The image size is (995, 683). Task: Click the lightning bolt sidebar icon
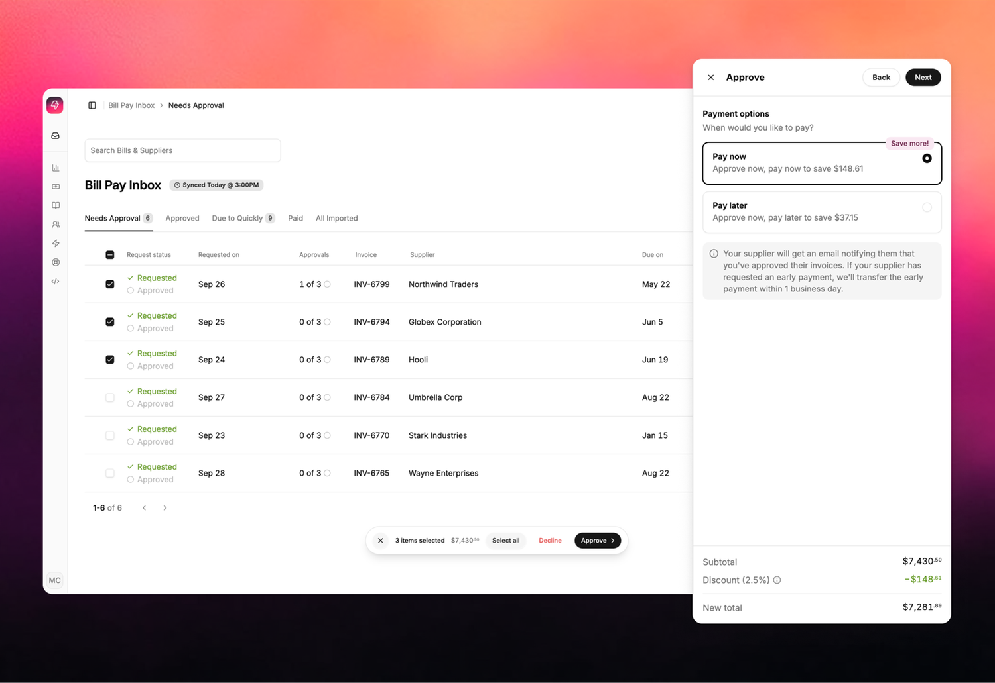click(56, 243)
